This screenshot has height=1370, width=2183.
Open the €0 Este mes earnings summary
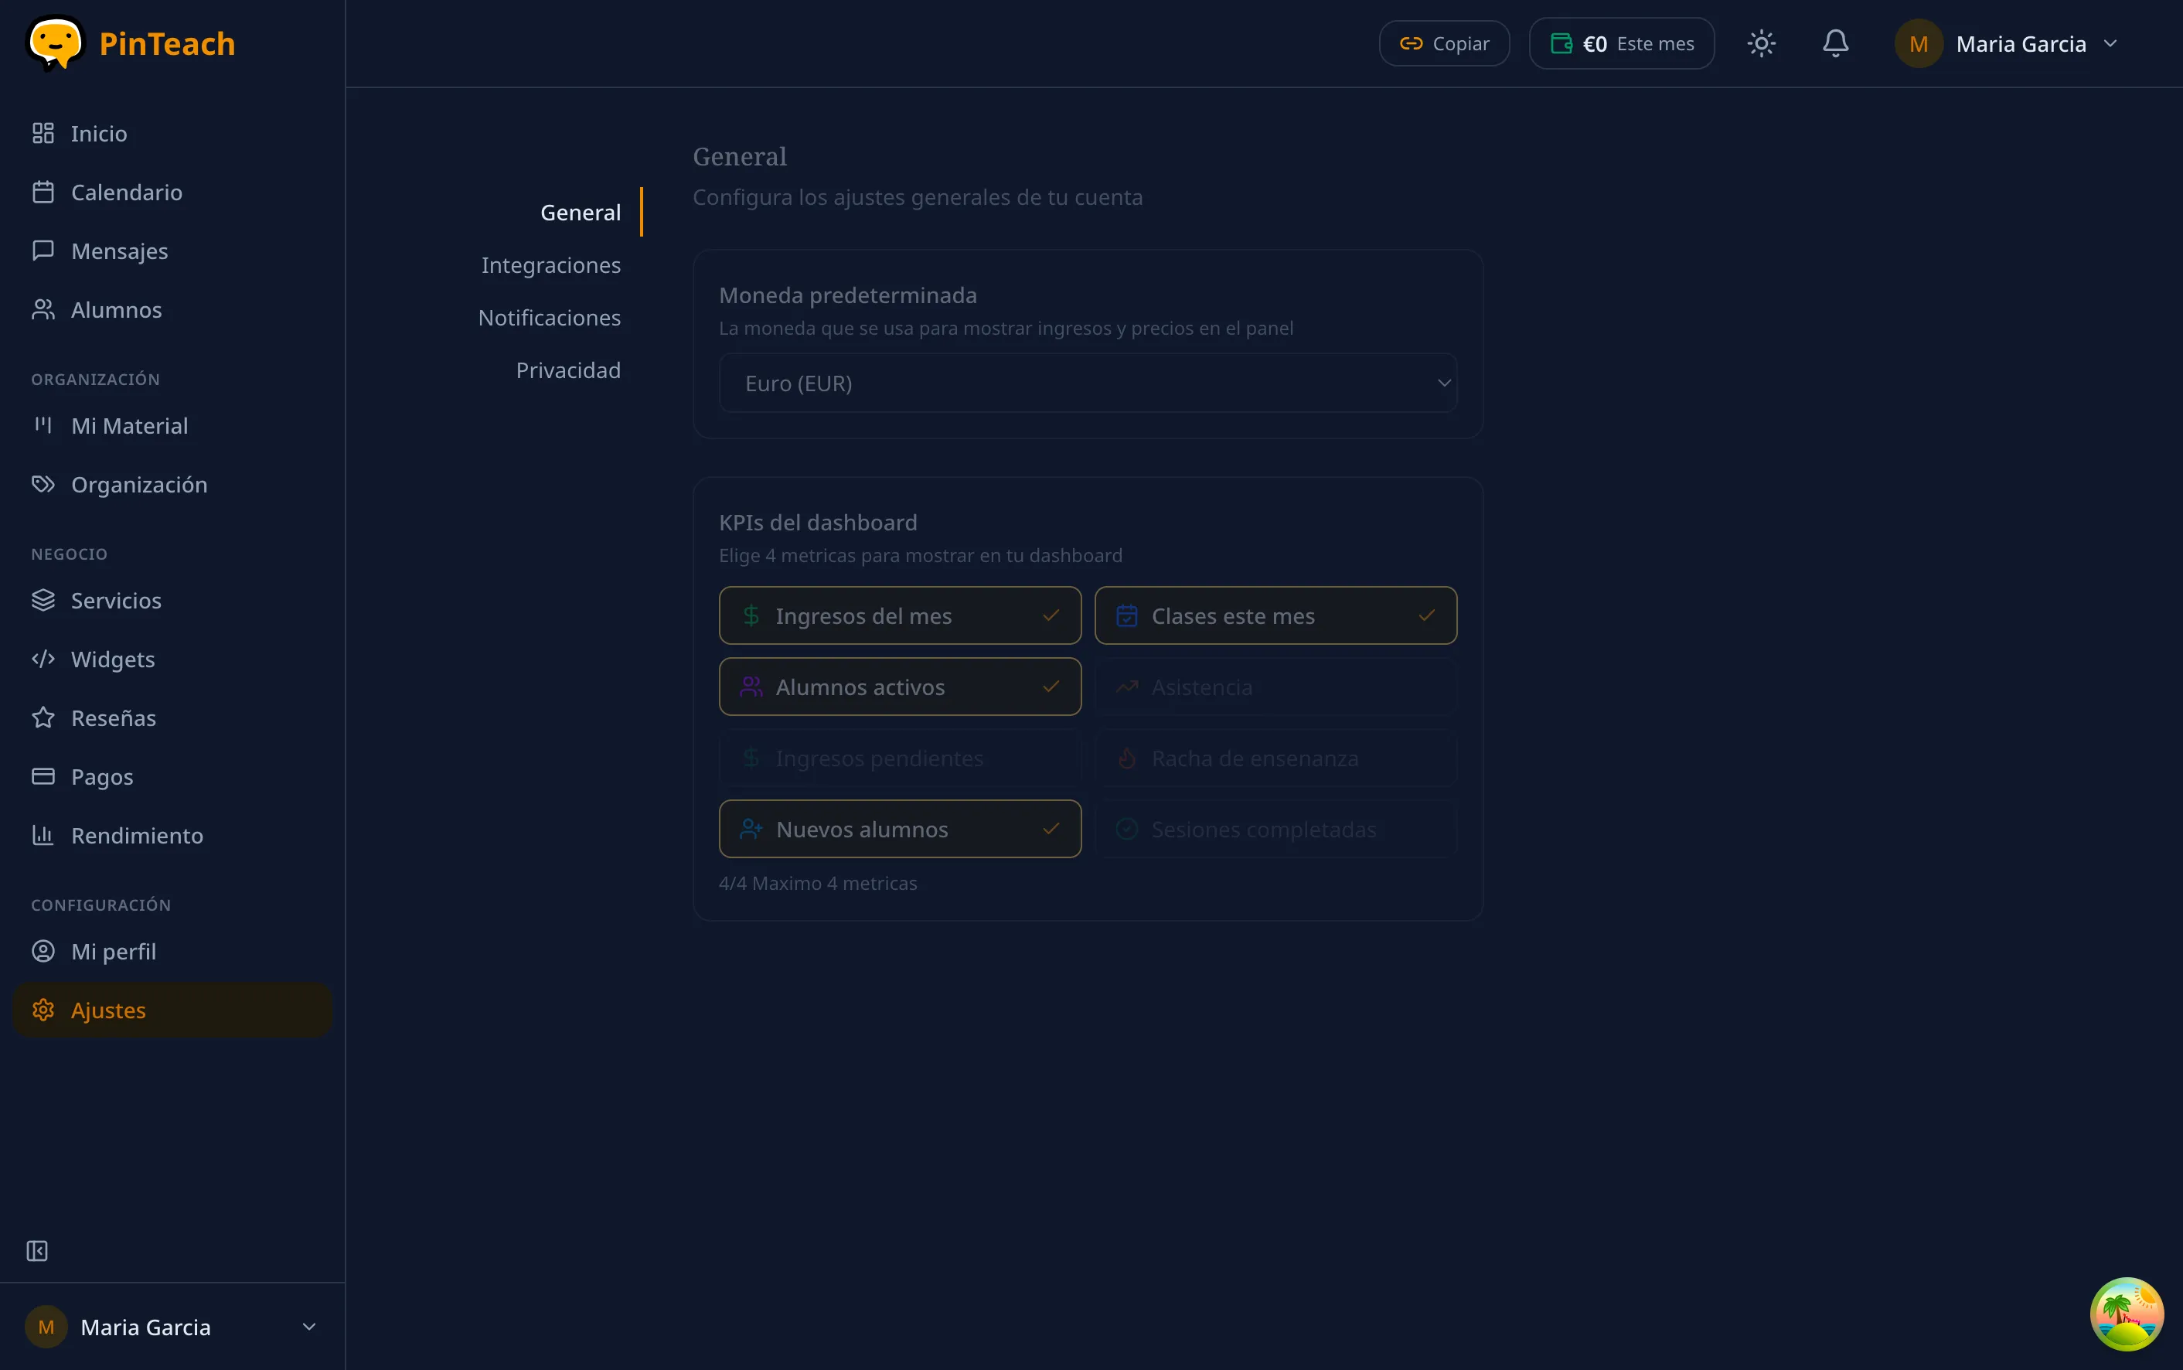point(1619,43)
